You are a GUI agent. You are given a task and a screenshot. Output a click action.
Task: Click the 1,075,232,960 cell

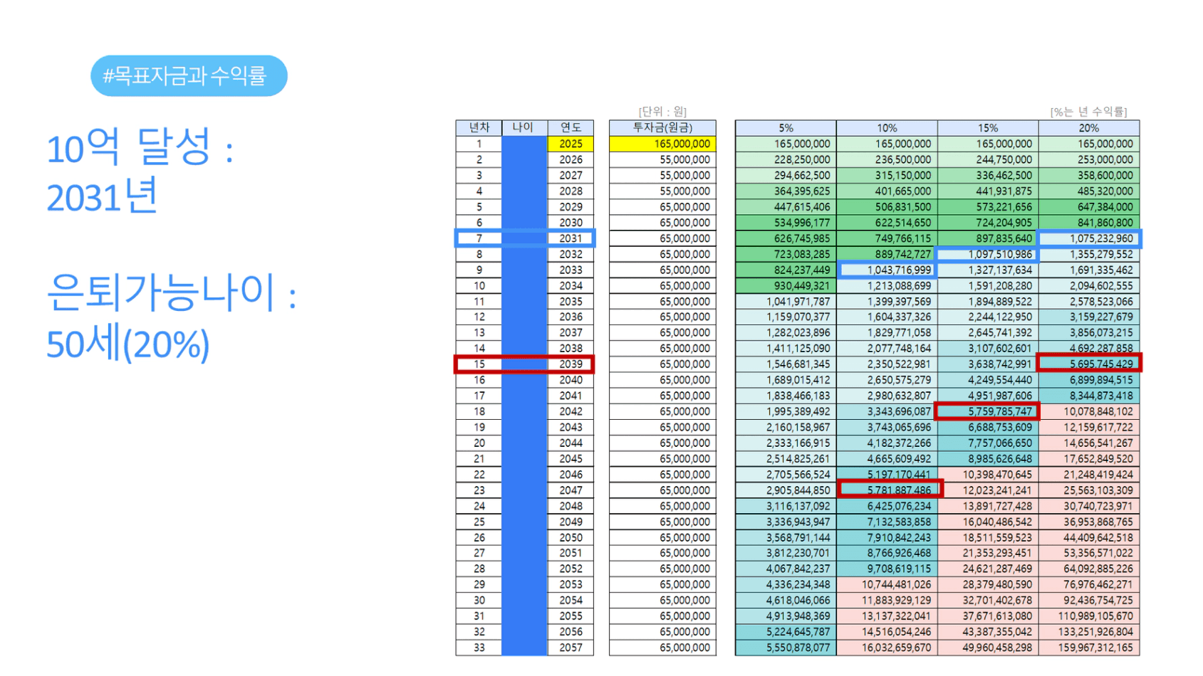[1089, 238]
